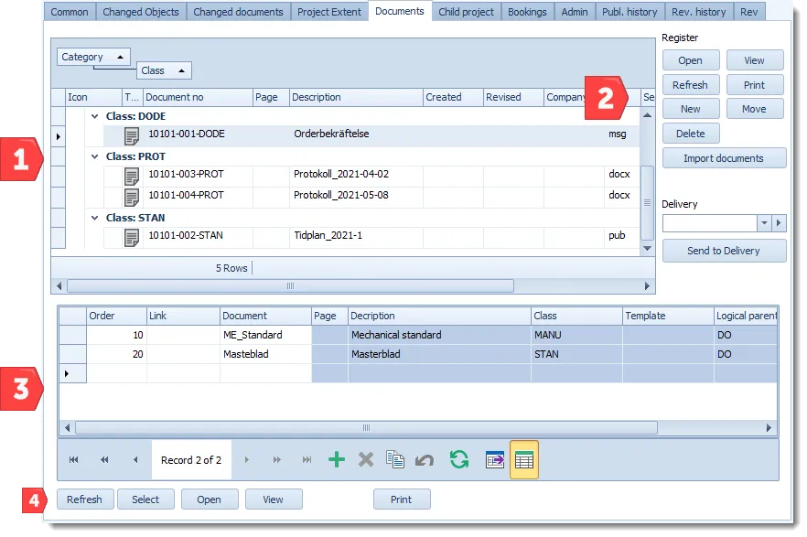Click the Delivery input field
Screen dimensions: 807x537
[710, 223]
